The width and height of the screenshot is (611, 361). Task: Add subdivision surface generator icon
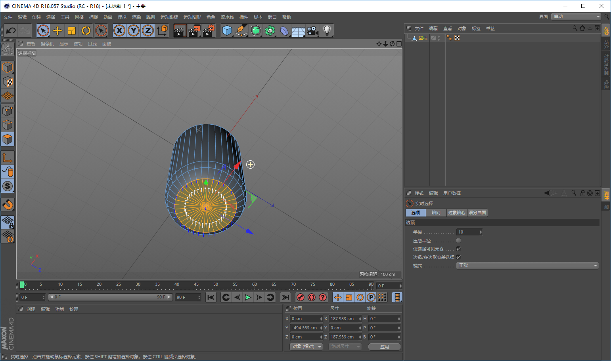(x=256, y=30)
